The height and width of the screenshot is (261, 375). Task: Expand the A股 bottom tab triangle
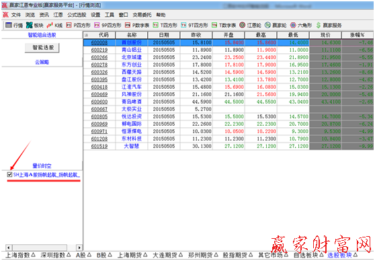pos(89,255)
